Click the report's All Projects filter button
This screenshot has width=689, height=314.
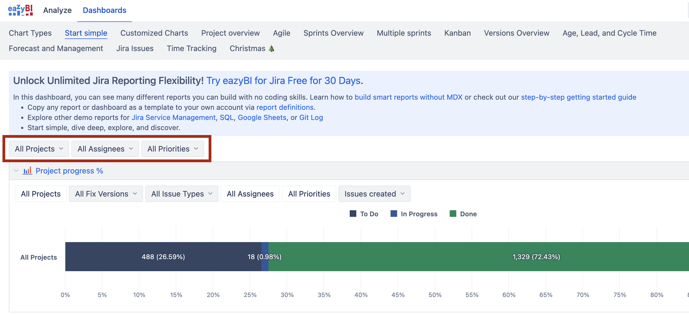[x=41, y=194]
